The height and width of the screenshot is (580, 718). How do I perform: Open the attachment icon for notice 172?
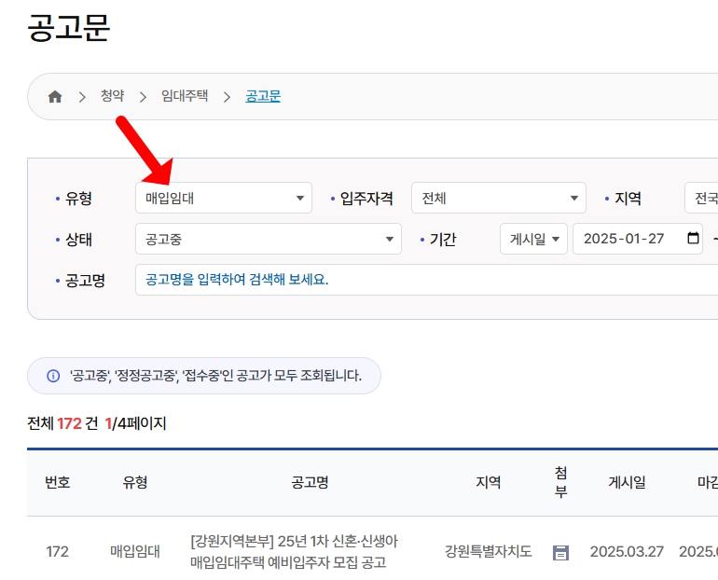click(x=560, y=553)
